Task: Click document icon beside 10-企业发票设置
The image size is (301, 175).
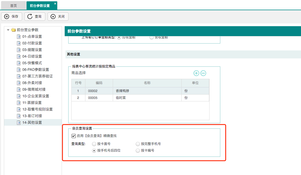Action: coord(19,96)
